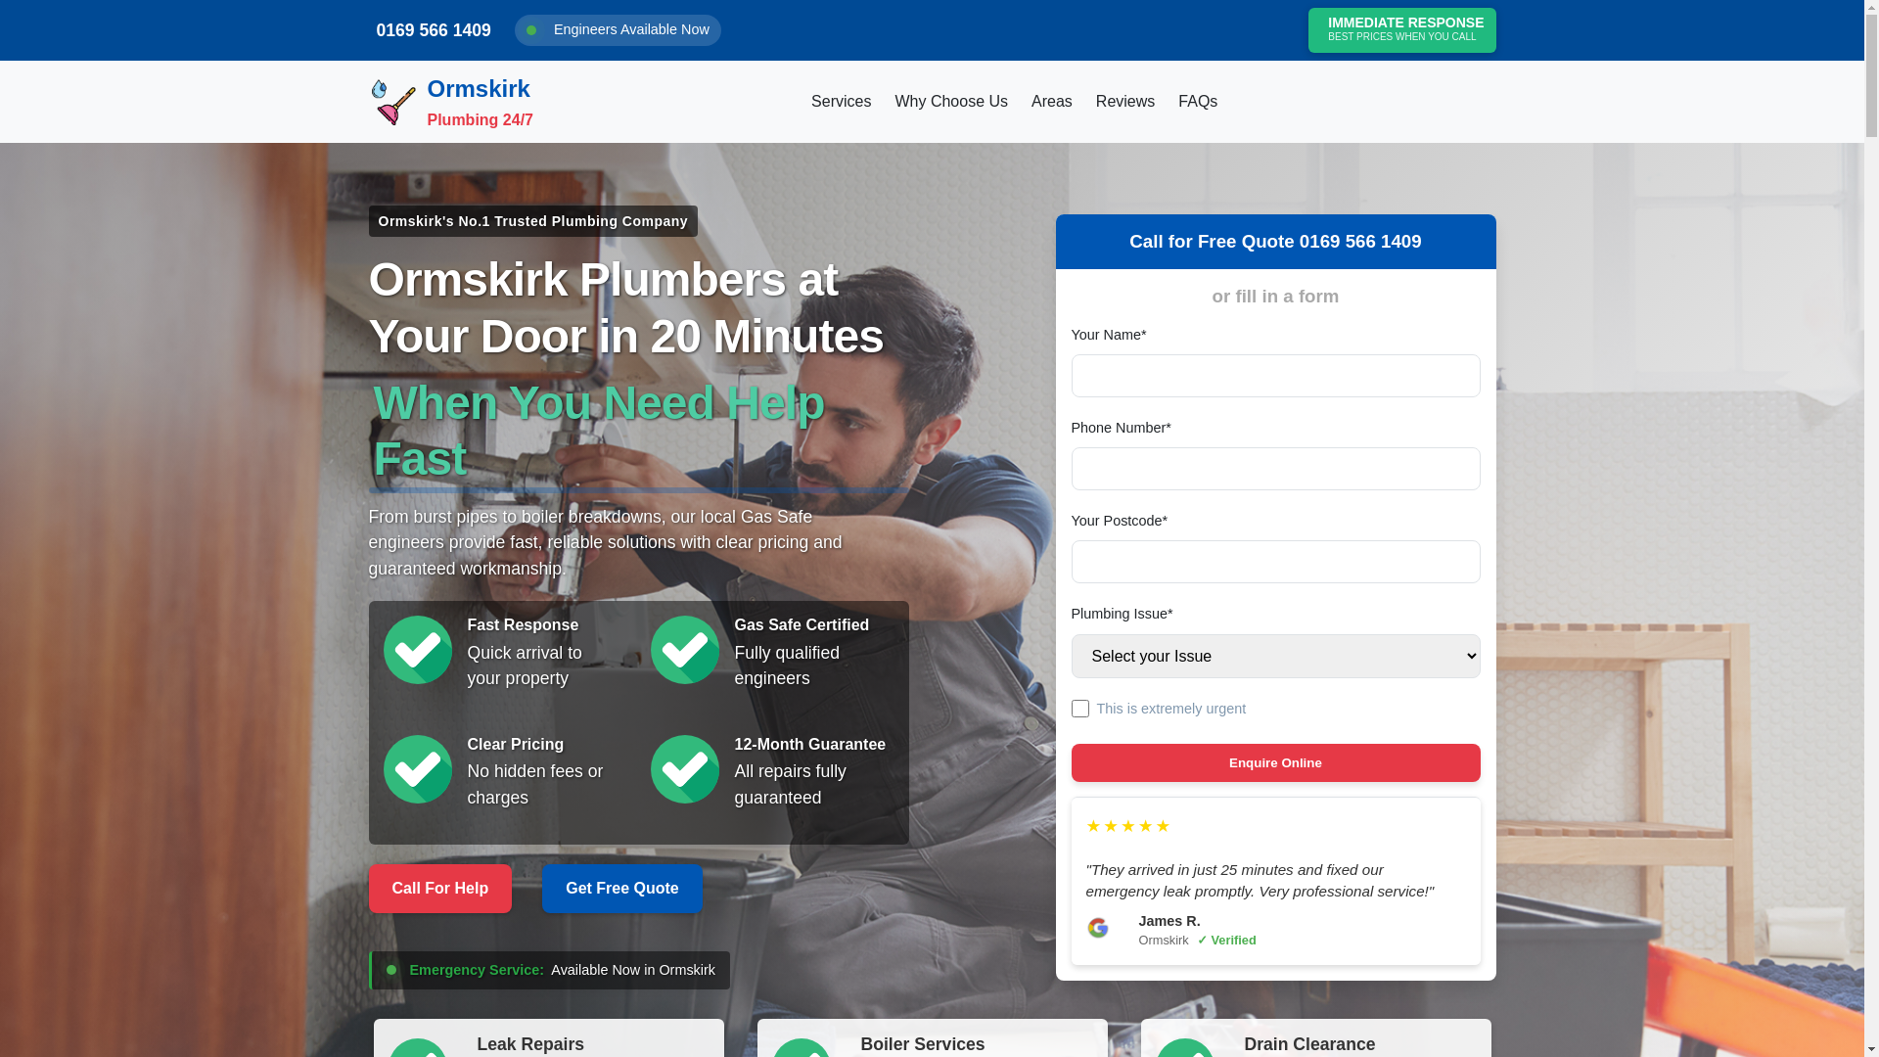Click the 'Drain Clearance' card title
This screenshot has height=1057, width=1879.
pyautogui.click(x=1309, y=1044)
